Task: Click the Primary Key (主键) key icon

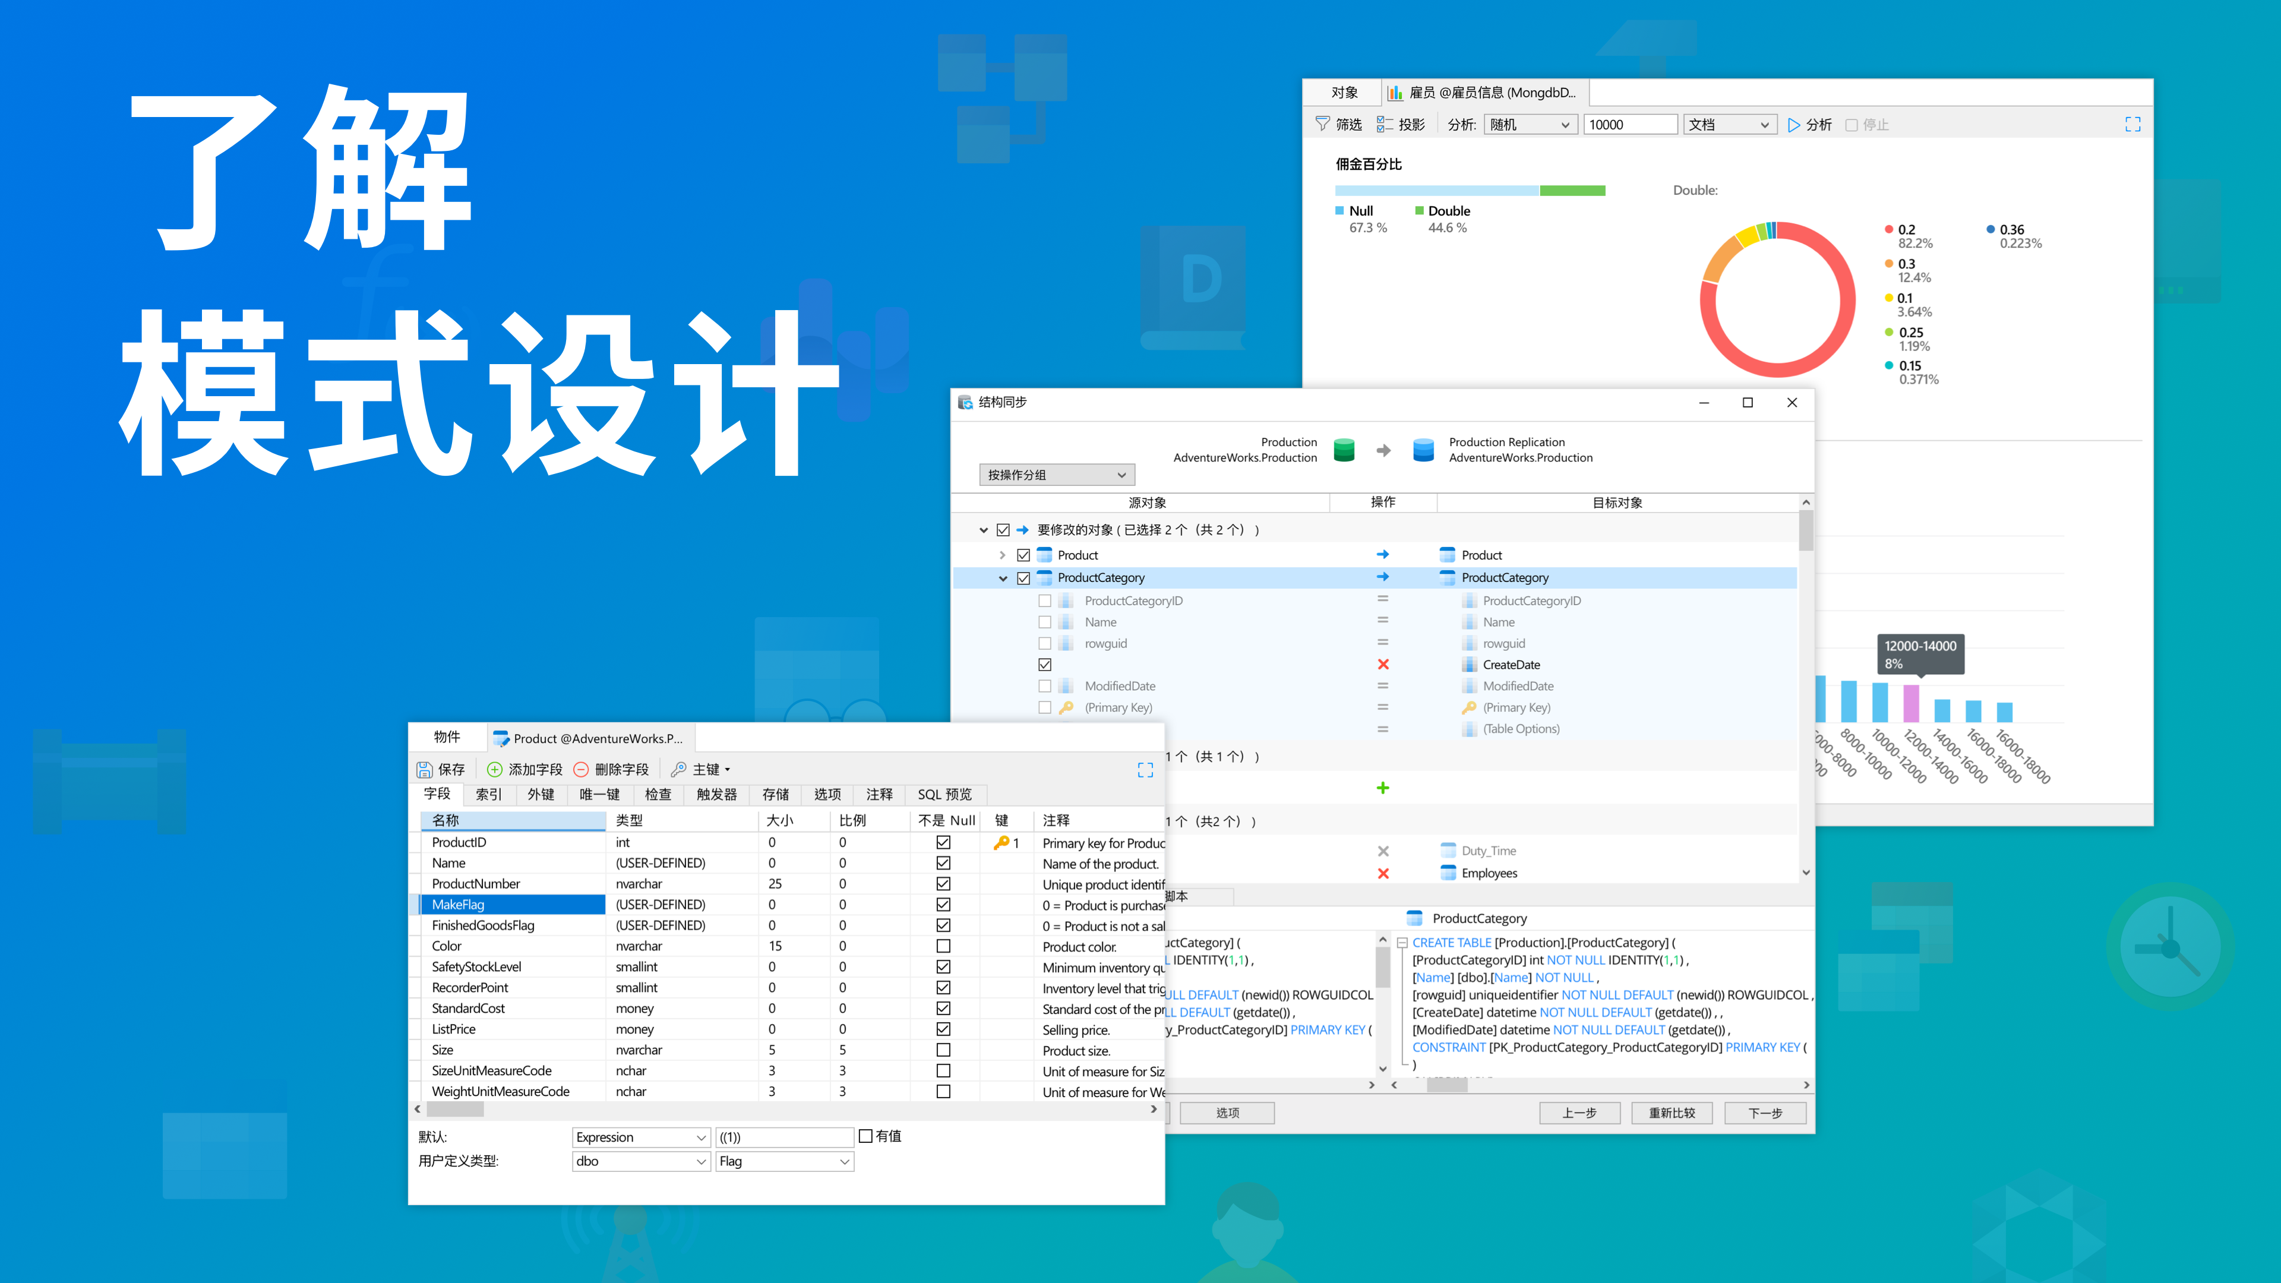Action: tap(679, 769)
